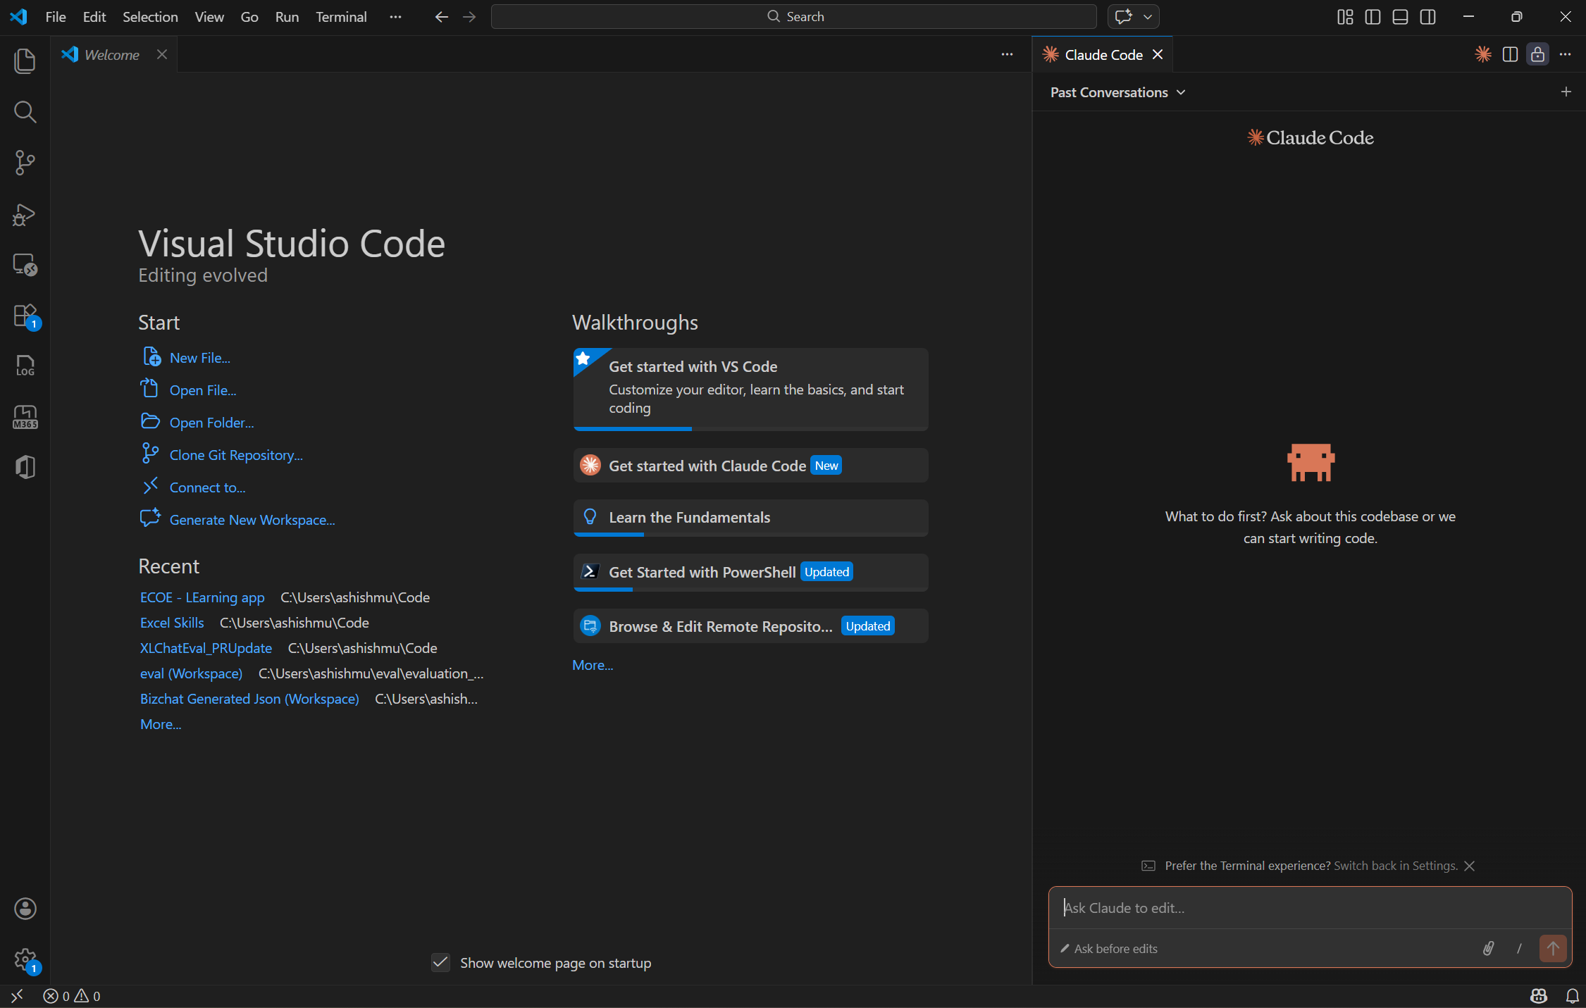Open Problems via errors and warnings indicator

coord(72,996)
